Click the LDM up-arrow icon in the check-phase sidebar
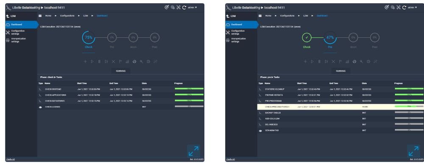424x163 pixels. (x=8, y=16)
